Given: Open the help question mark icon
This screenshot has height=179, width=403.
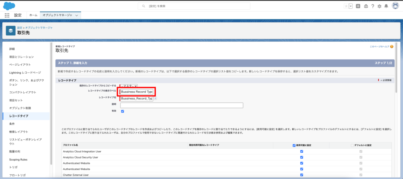Looking at the screenshot, I should 372,6.
